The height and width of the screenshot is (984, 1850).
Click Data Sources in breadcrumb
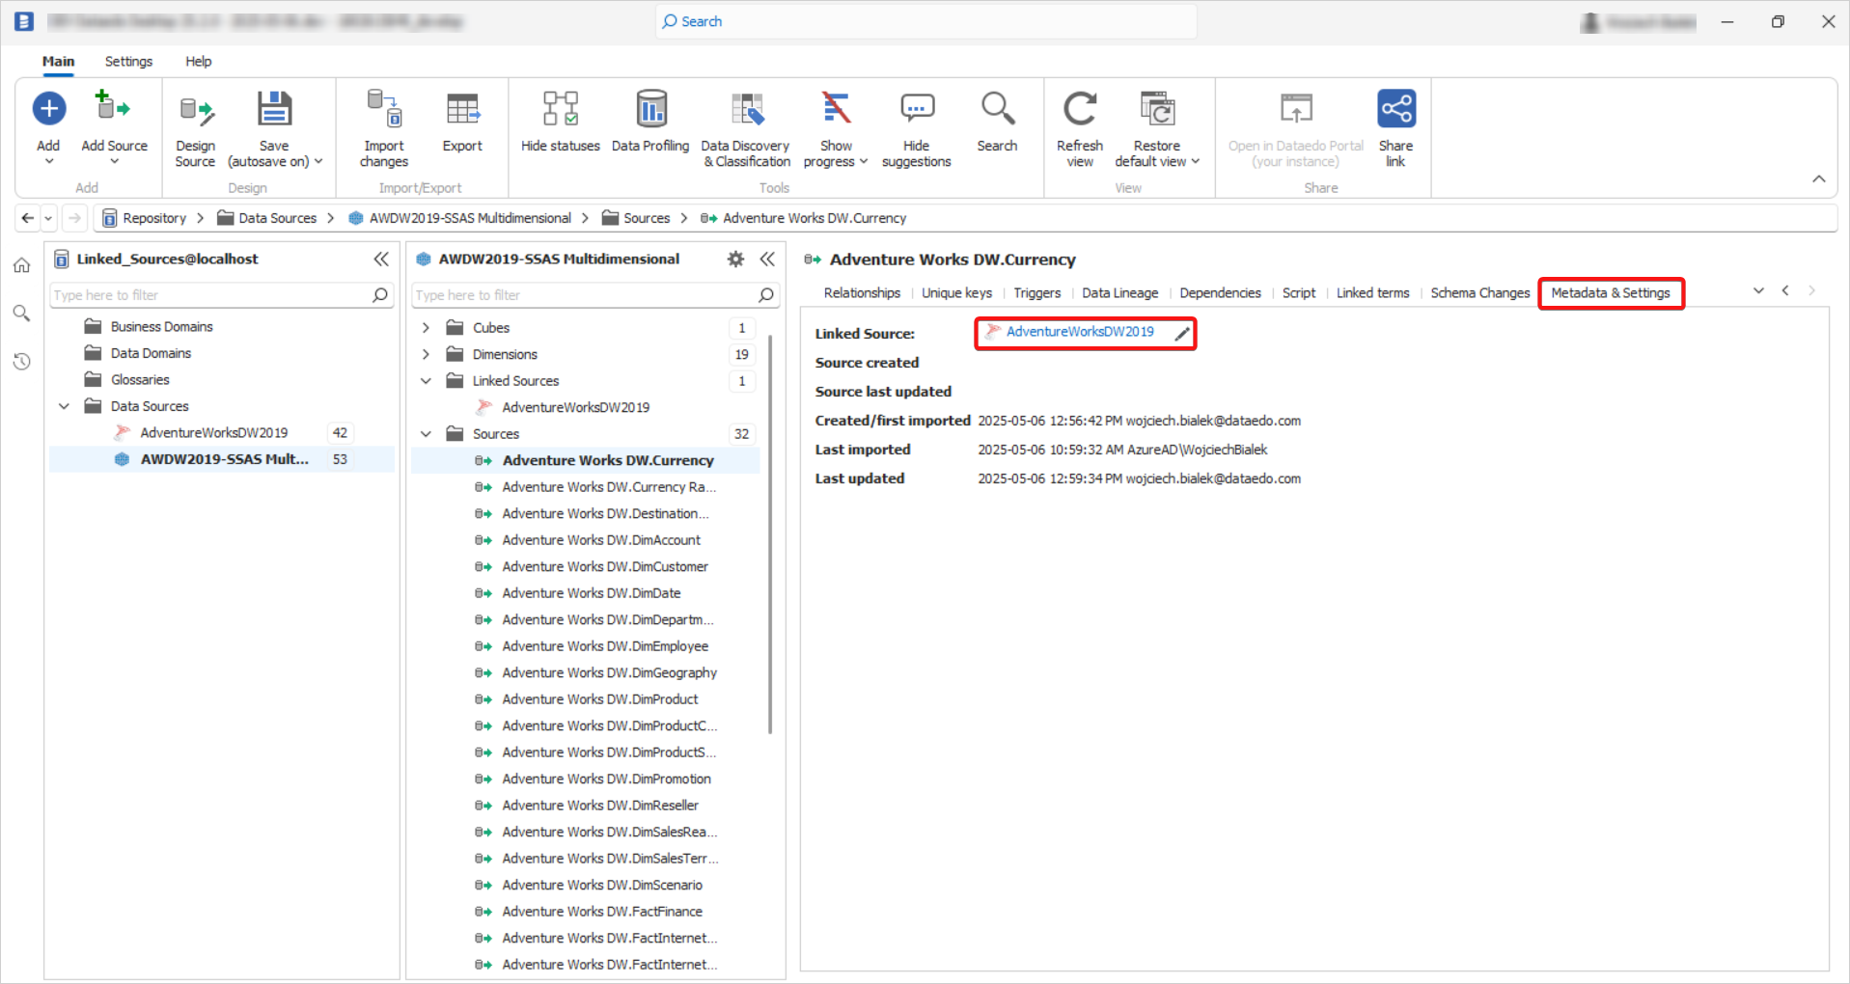click(278, 218)
